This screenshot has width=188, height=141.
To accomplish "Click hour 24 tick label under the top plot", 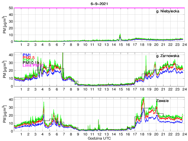I will click(x=184, y=45).
